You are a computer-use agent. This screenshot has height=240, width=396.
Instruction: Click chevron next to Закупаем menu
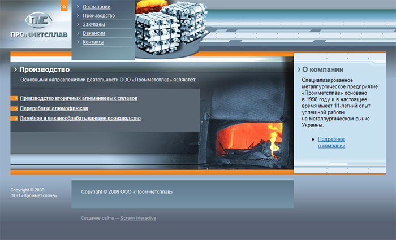point(78,24)
